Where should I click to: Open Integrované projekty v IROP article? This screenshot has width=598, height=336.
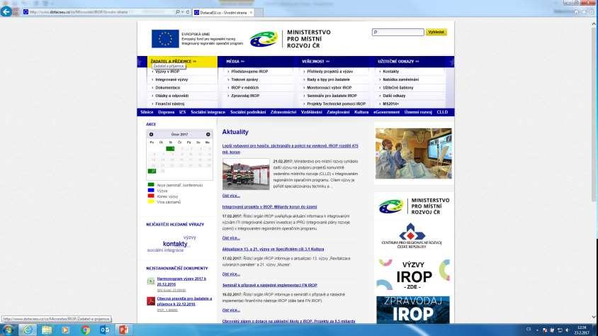[270, 207]
